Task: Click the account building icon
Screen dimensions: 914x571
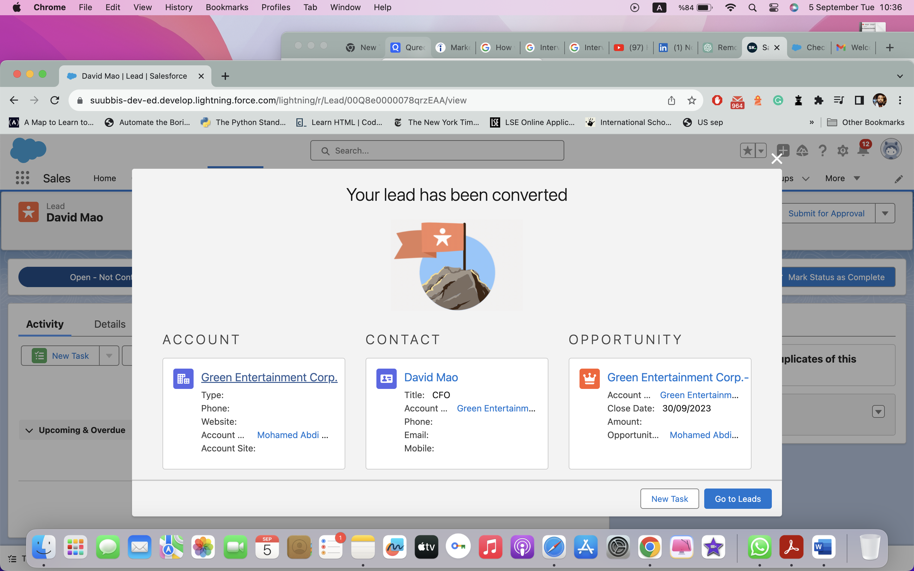Action: pyautogui.click(x=183, y=378)
